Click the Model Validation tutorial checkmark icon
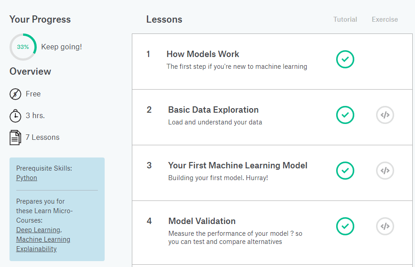415x267 pixels. point(345,226)
